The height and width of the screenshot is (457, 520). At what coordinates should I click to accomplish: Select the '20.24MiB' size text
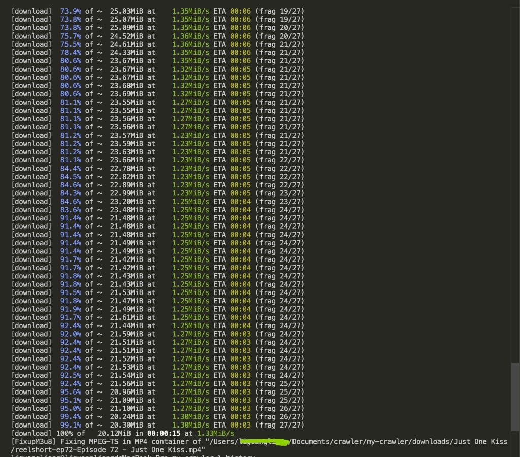coord(126,417)
